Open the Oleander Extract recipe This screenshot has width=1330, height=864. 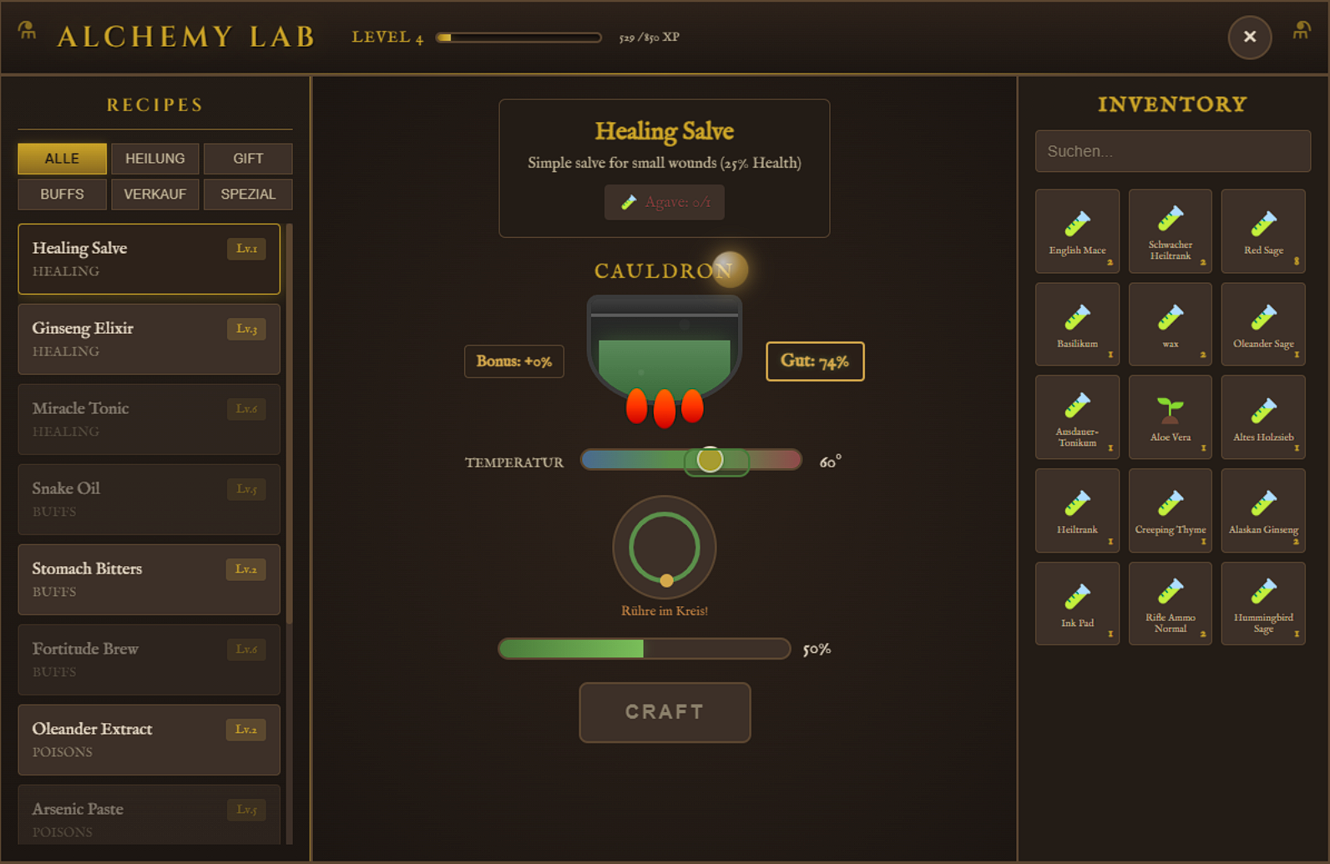pyautogui.click(x=149, y=740)
